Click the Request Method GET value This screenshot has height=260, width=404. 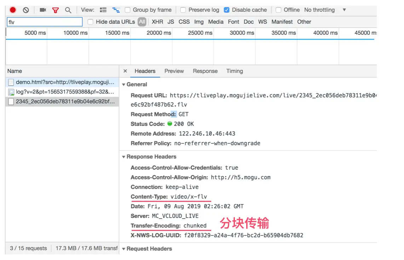[184, 114]
